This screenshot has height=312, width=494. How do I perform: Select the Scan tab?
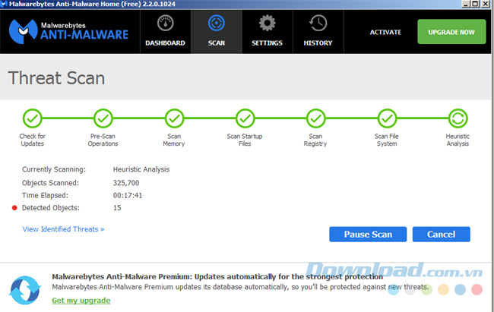click(216, 32)
